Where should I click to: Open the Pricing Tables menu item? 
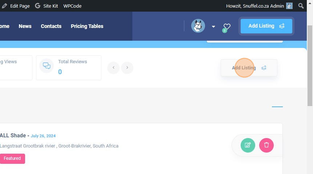click(87, 26)
